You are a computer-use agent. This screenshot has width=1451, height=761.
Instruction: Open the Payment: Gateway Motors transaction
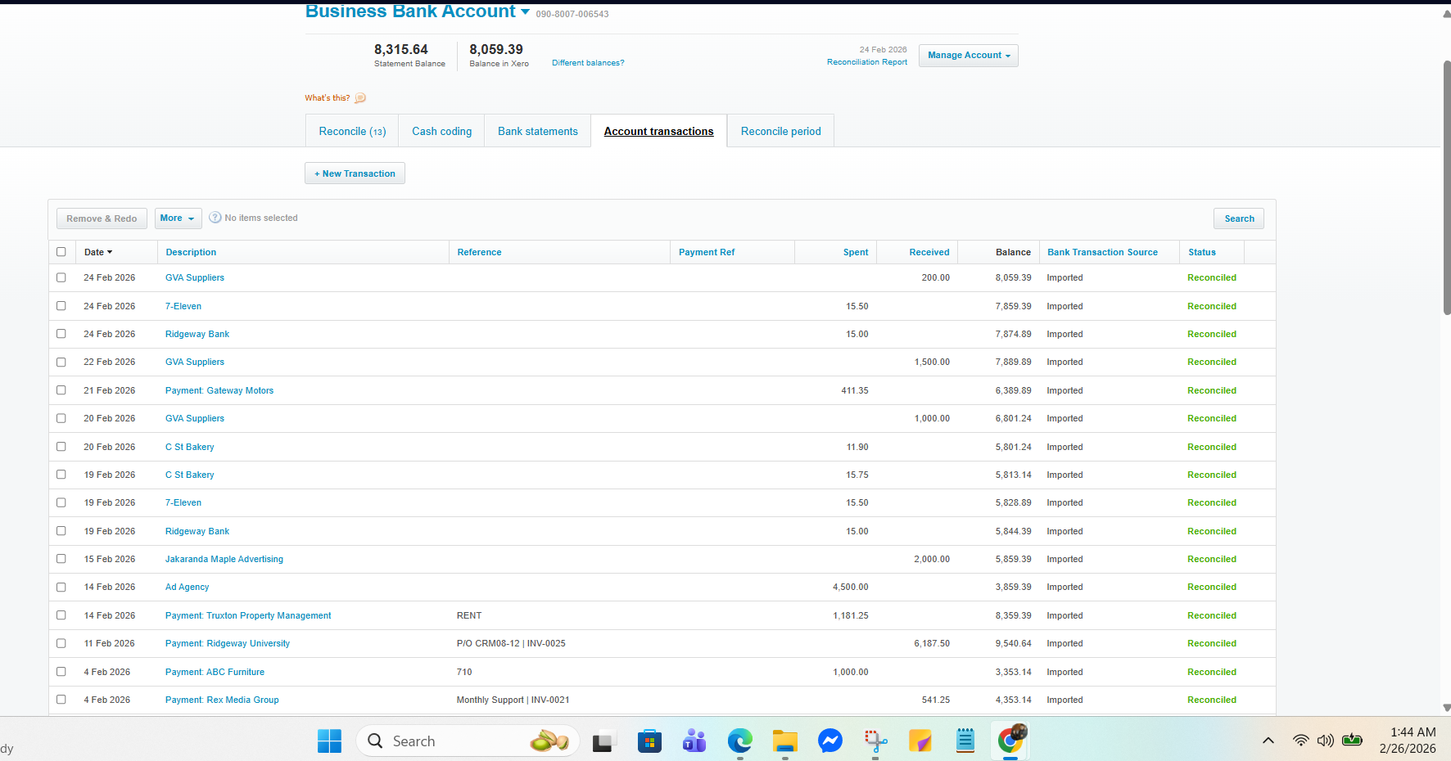pyautogui.click(x=219, y=390)
